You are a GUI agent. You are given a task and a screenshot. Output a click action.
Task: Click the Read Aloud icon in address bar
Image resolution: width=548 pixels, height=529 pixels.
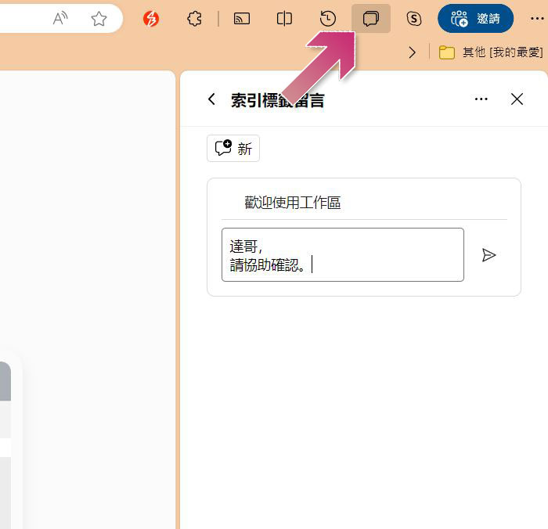(60, 19)
